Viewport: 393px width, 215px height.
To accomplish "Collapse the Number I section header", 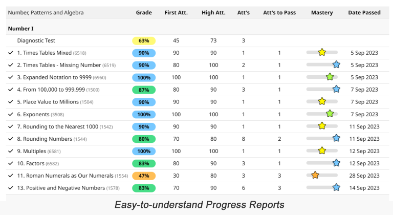I will (21, 29).
